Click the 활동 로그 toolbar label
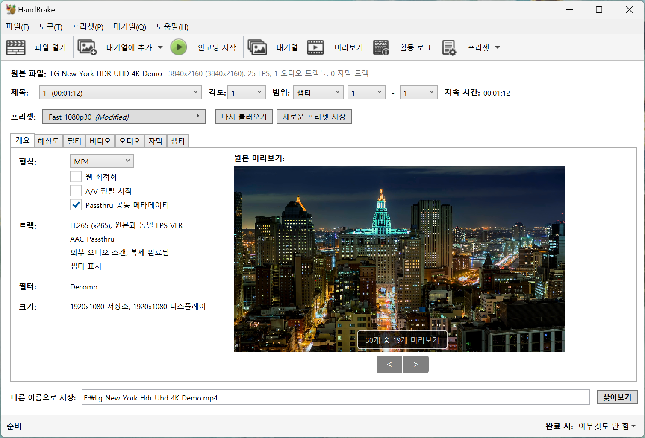This screenshot has height=438, width=645. [x=415, y=47]
